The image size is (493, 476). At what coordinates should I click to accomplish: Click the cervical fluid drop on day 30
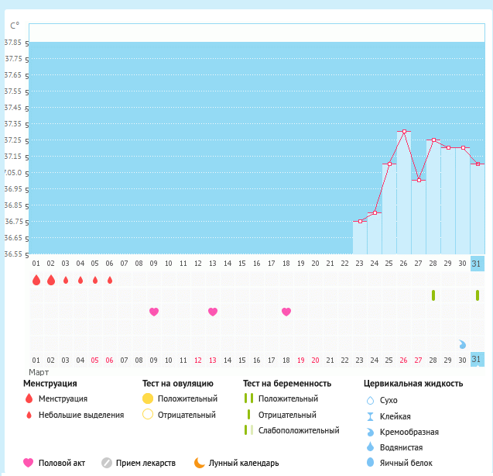(463, 344)
